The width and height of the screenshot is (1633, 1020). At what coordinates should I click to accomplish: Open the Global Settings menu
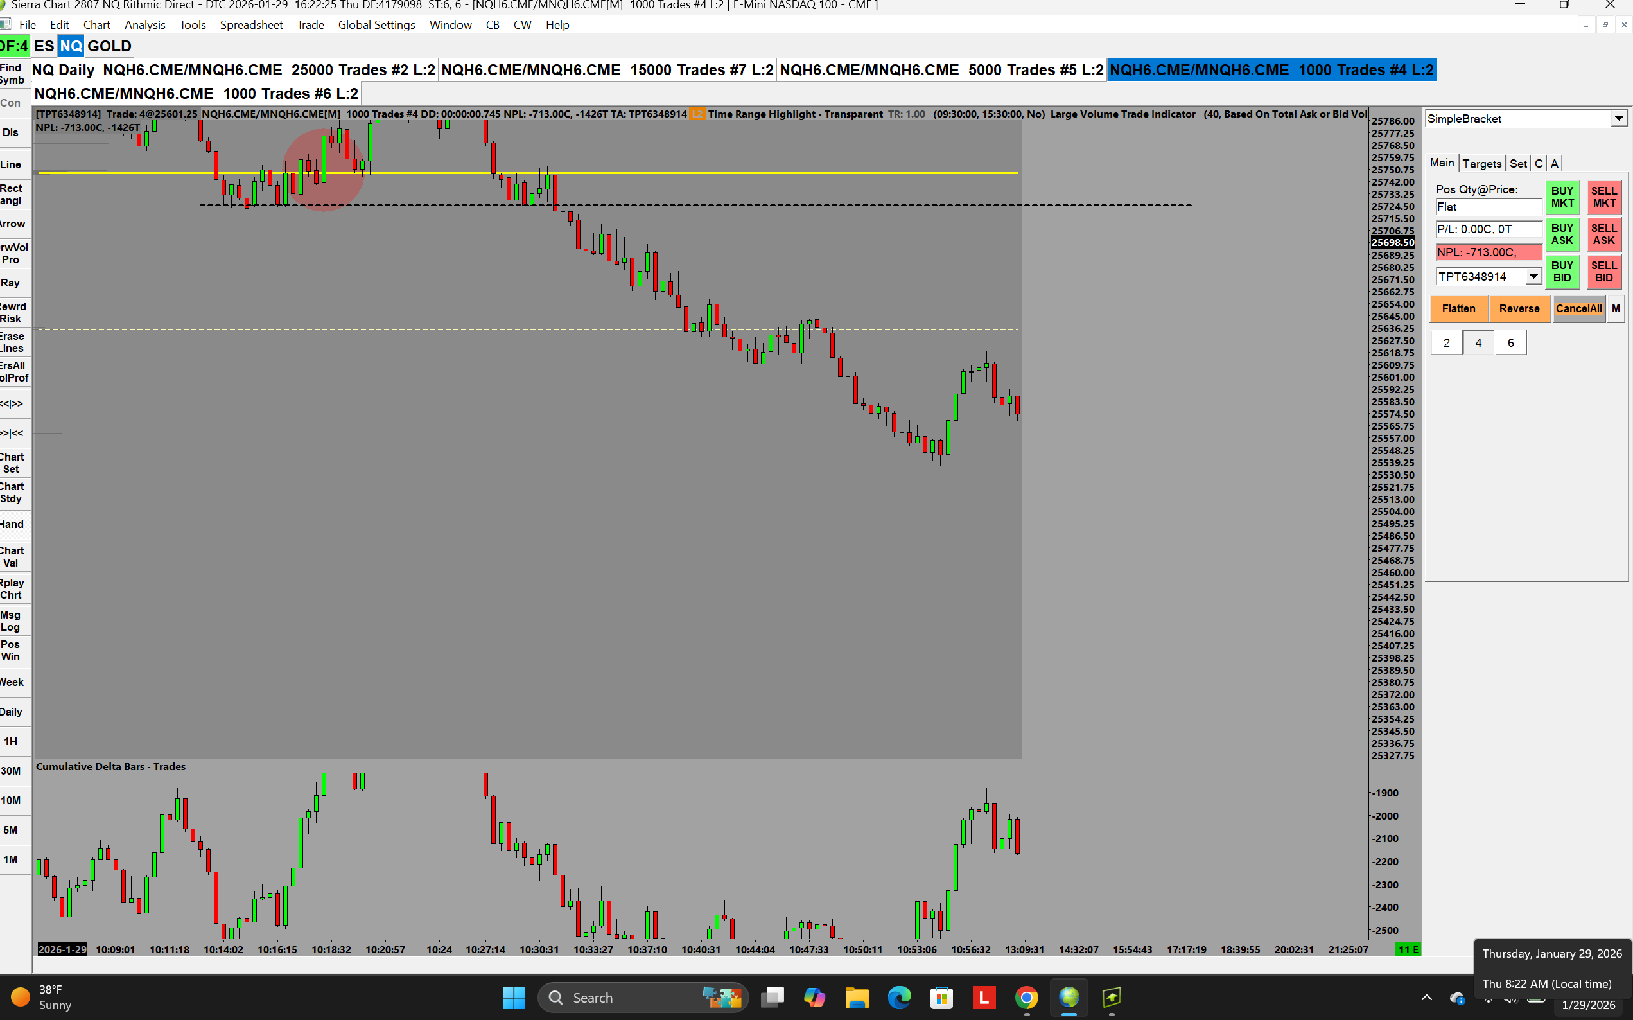coord(376,25)
